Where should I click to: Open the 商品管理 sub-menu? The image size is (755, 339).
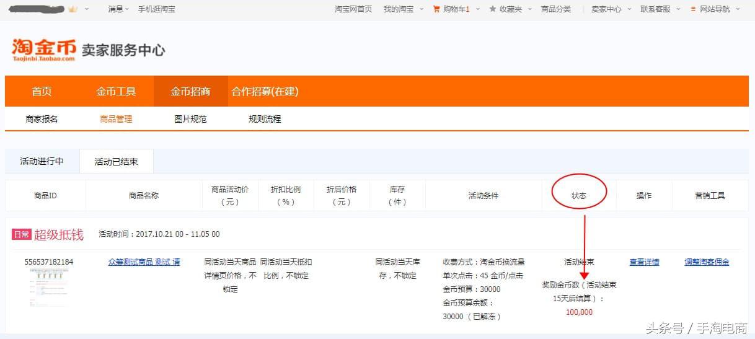pos(116,119)
